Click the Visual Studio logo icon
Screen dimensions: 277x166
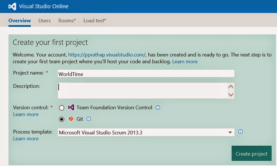12,6
